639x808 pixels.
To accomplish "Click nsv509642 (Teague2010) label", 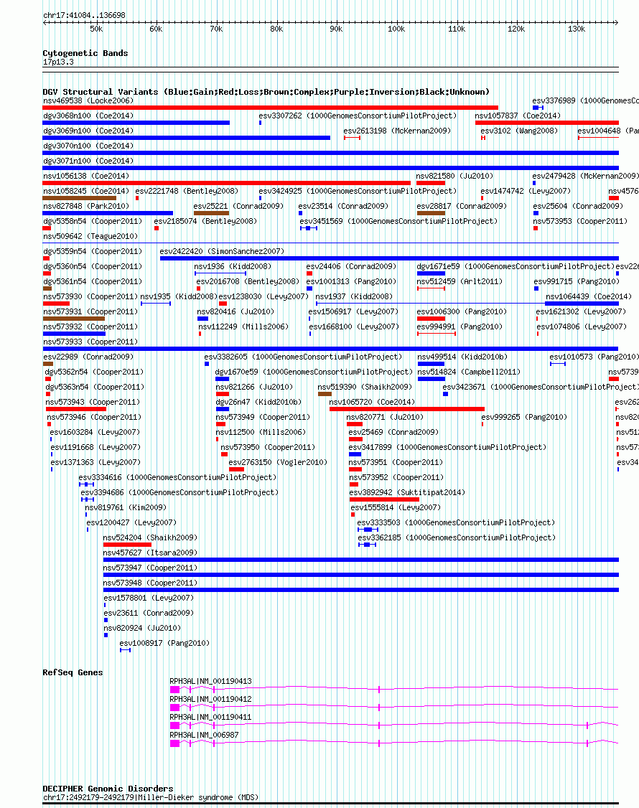I will [90, 236].
